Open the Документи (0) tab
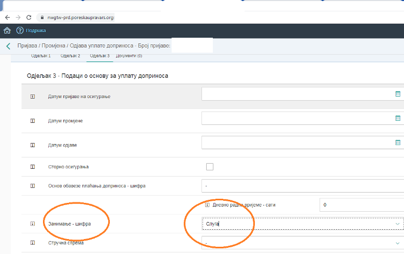 [129, 55]
